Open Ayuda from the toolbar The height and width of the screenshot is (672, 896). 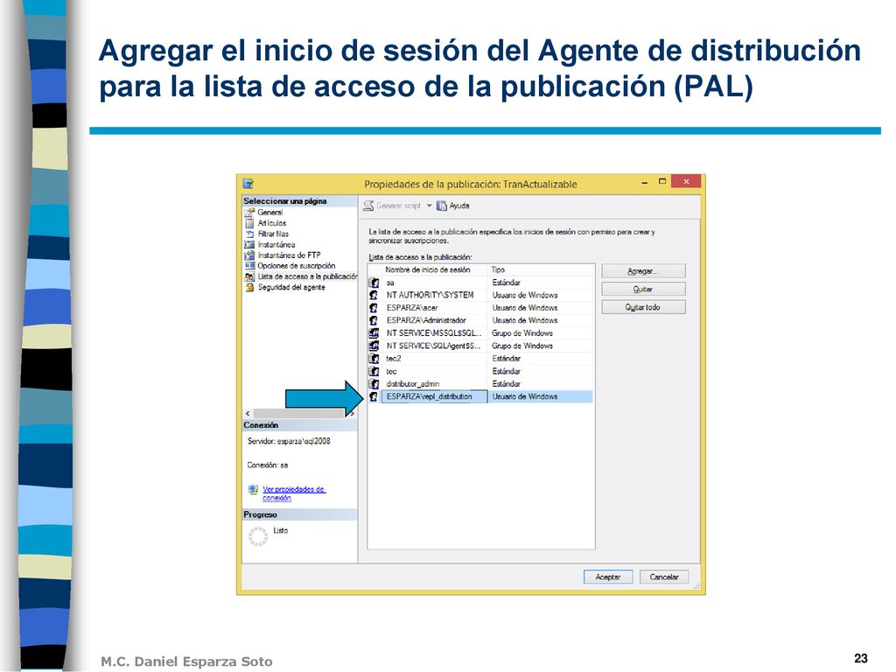coord(453,206)
